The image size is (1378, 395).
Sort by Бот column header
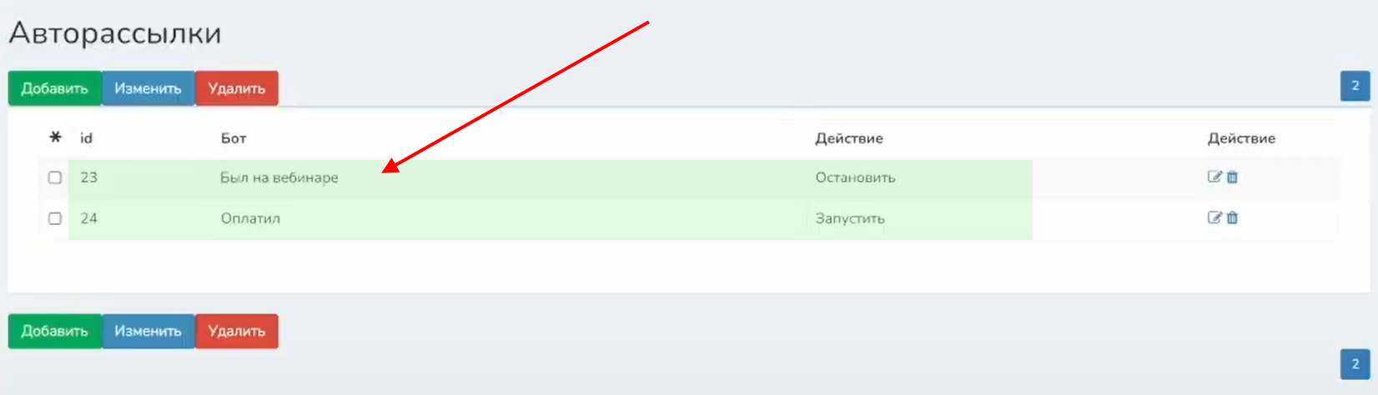click(234, 138)
